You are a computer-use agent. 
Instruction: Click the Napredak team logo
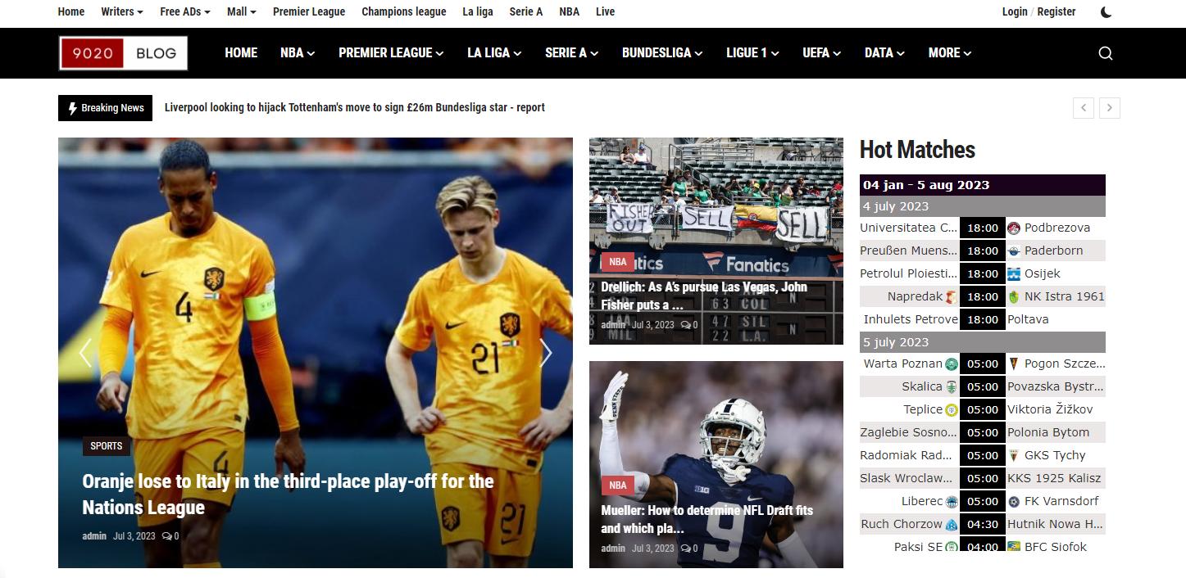click(x=952, y=296)
